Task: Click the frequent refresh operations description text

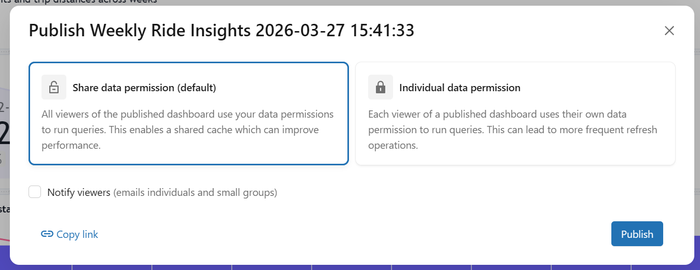Action: pos(513,130)
